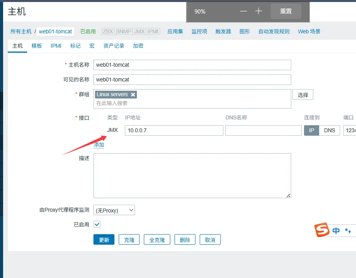Viewport: 356px width, 278px height.
Task: Click the zoom in plus icon
Action: coord(259,11)
